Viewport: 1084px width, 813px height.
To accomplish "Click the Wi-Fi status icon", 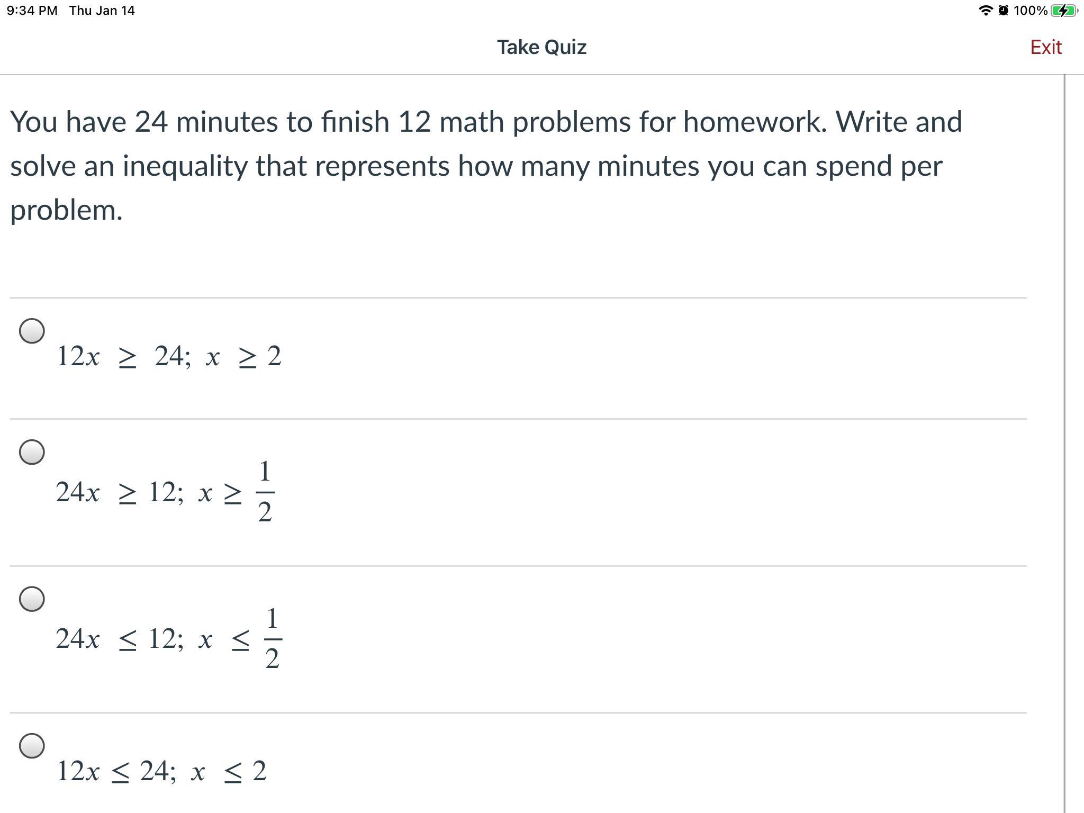I will (x=985, y=11).
